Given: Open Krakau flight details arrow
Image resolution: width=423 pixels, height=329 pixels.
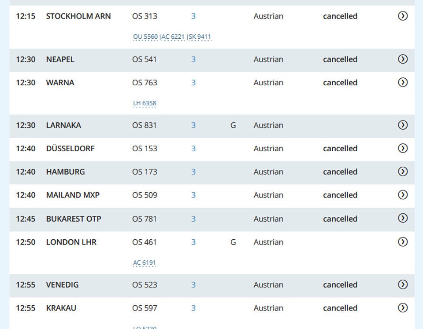Looking at the screenshot, I should [402, 308].
